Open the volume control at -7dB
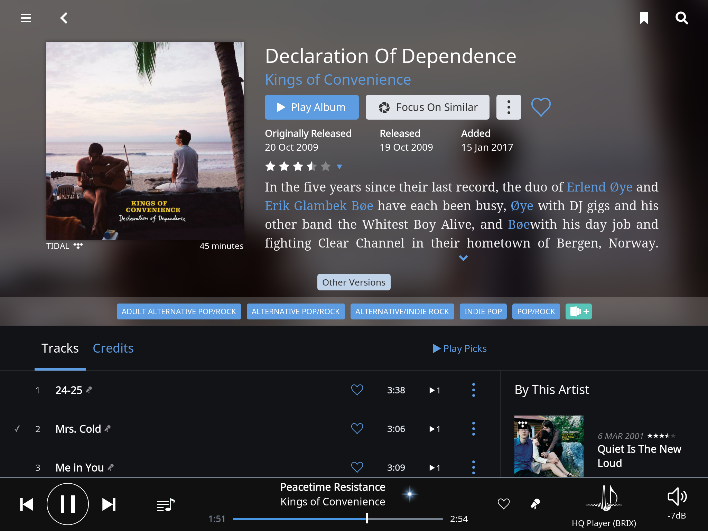 [x=677, y=504]
